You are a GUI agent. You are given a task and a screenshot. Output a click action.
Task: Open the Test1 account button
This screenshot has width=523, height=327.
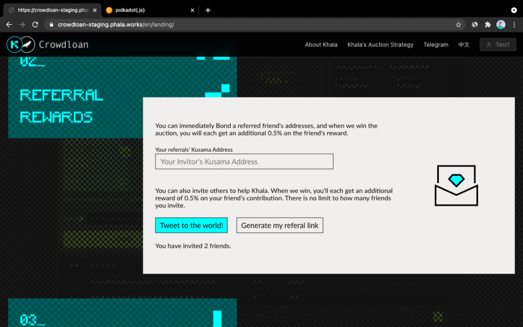coord(498,44)
